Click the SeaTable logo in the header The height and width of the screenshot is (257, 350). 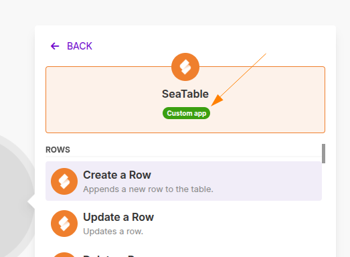185,67
